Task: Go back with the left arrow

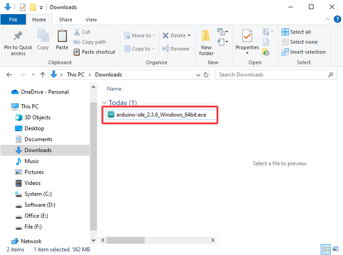Action: 9,75
